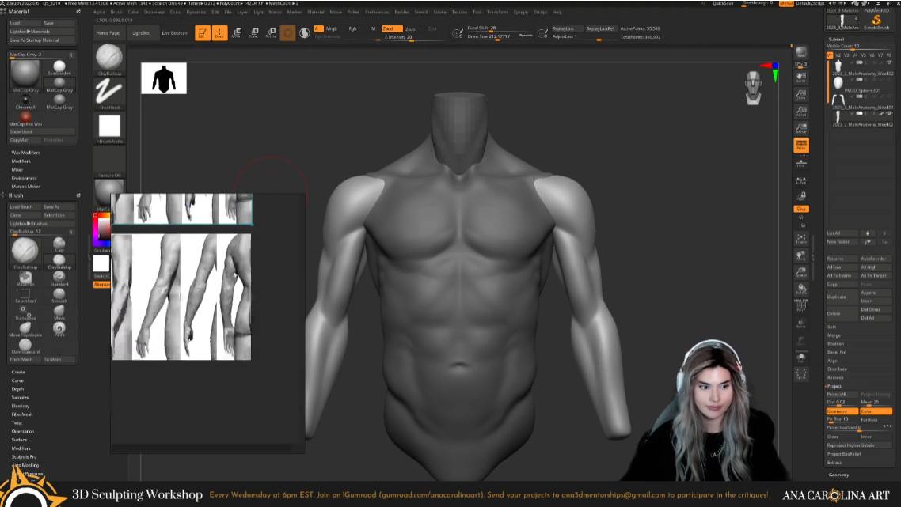Image resolution: width=901 pixels, height=507 pixels.
Task: Select the DamStandard brush
Action: point(25,346)
